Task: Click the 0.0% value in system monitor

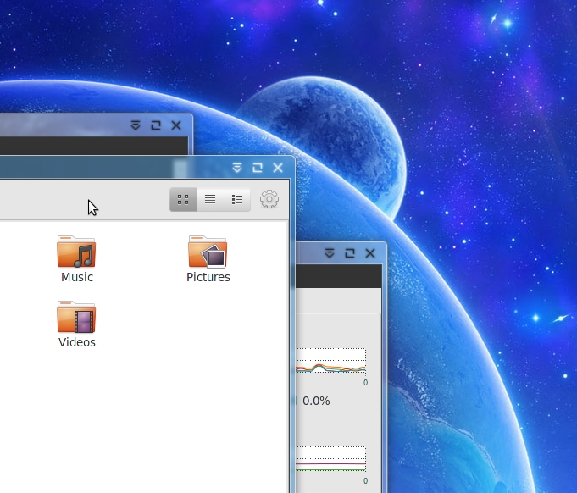Action: (x=316, y=401)
